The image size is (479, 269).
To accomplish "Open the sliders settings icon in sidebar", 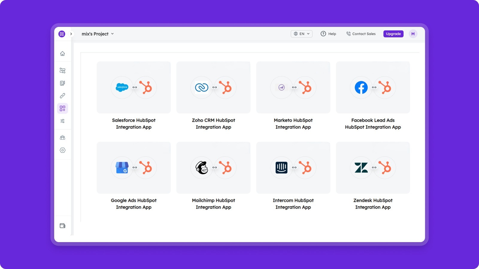I will coord(62,121).
